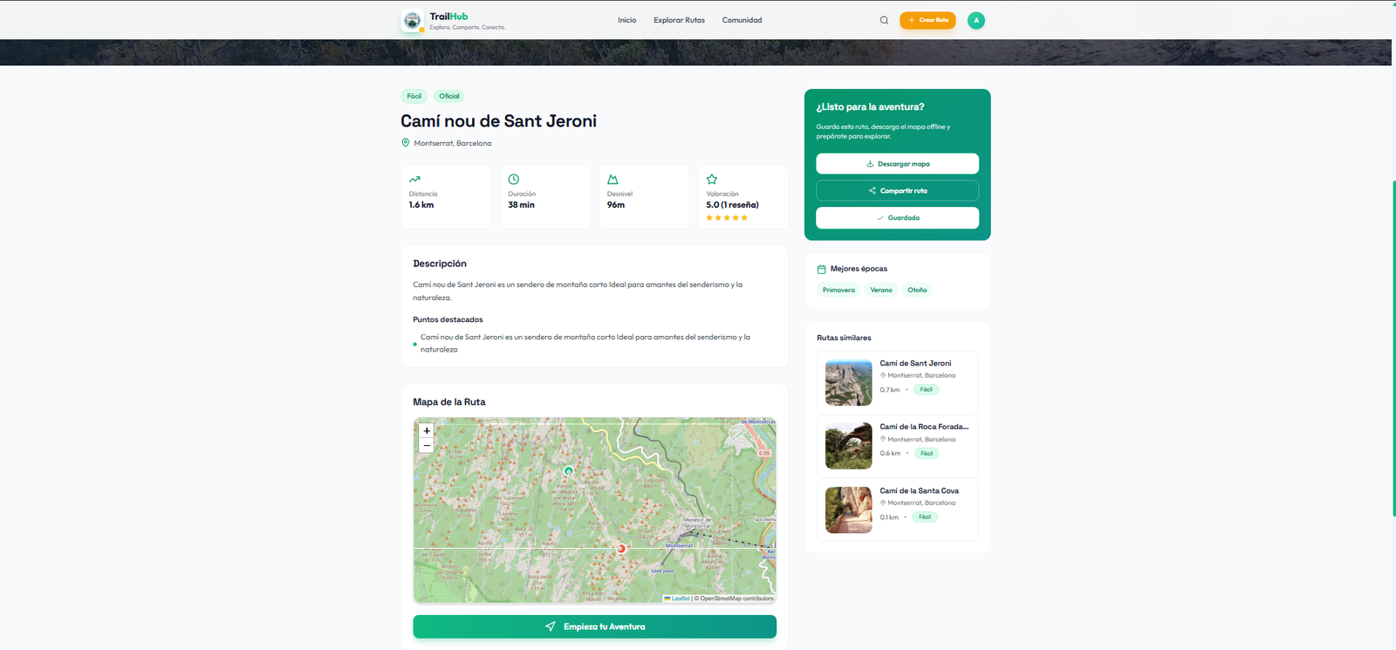Download the offline map with Descargar mapa
Viewport: 1396px width, 650px height.
point(897,164)
